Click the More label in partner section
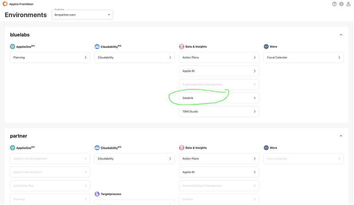Screen dimensions: 354x205 [x=273, y=148]
